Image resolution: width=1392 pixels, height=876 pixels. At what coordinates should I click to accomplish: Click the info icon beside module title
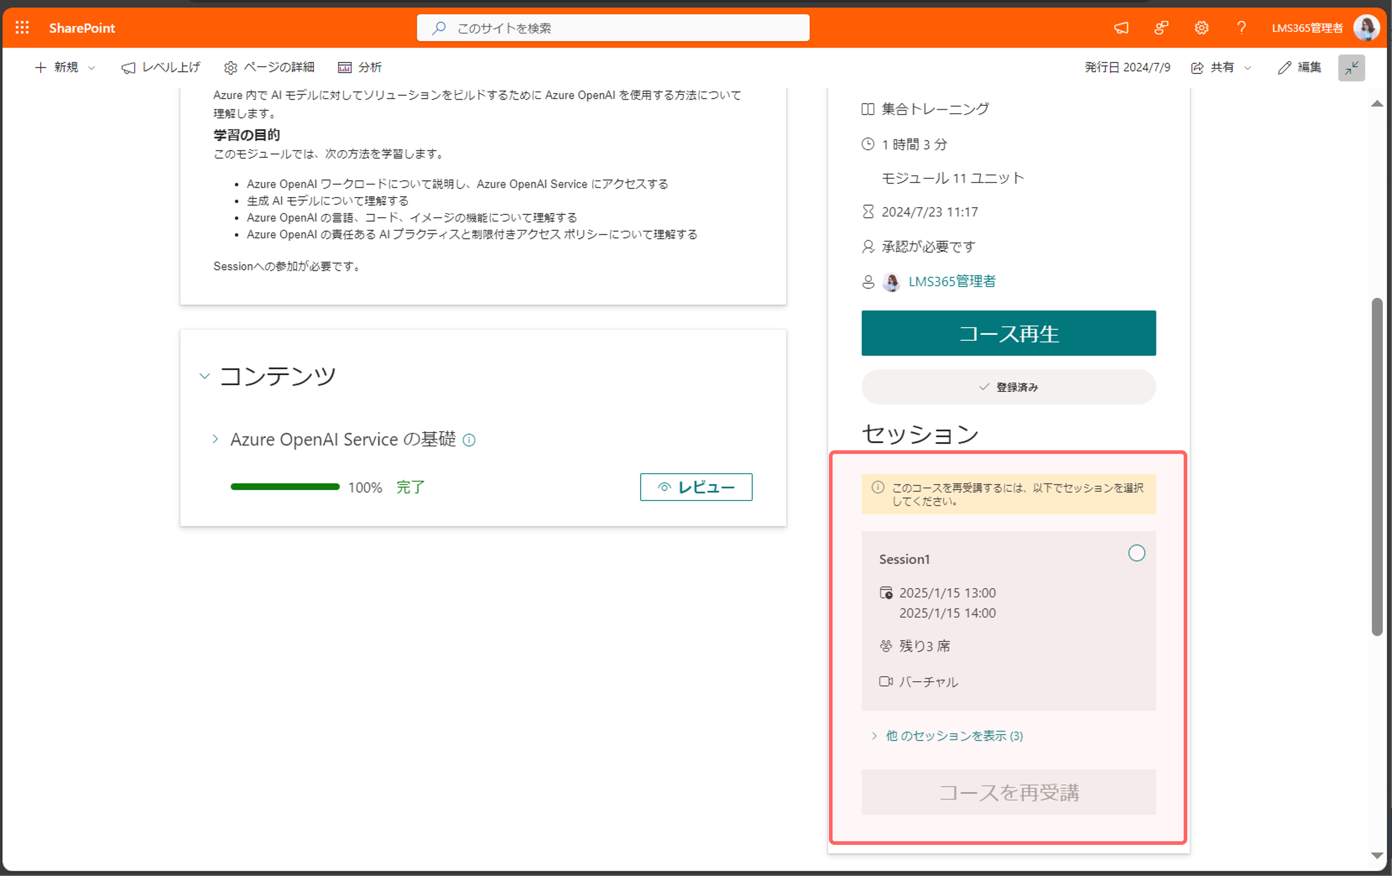coord(469,440)
